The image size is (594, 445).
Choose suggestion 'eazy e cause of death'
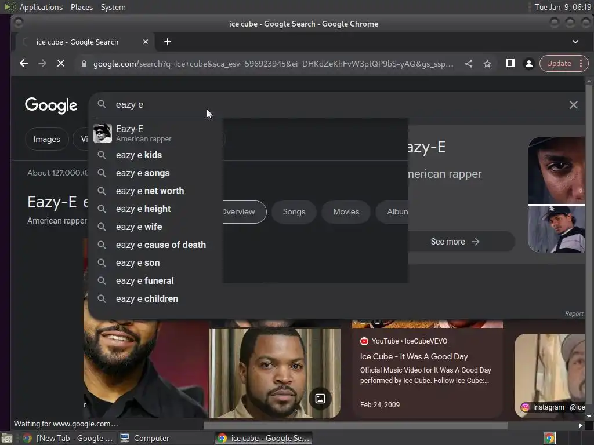155,245
